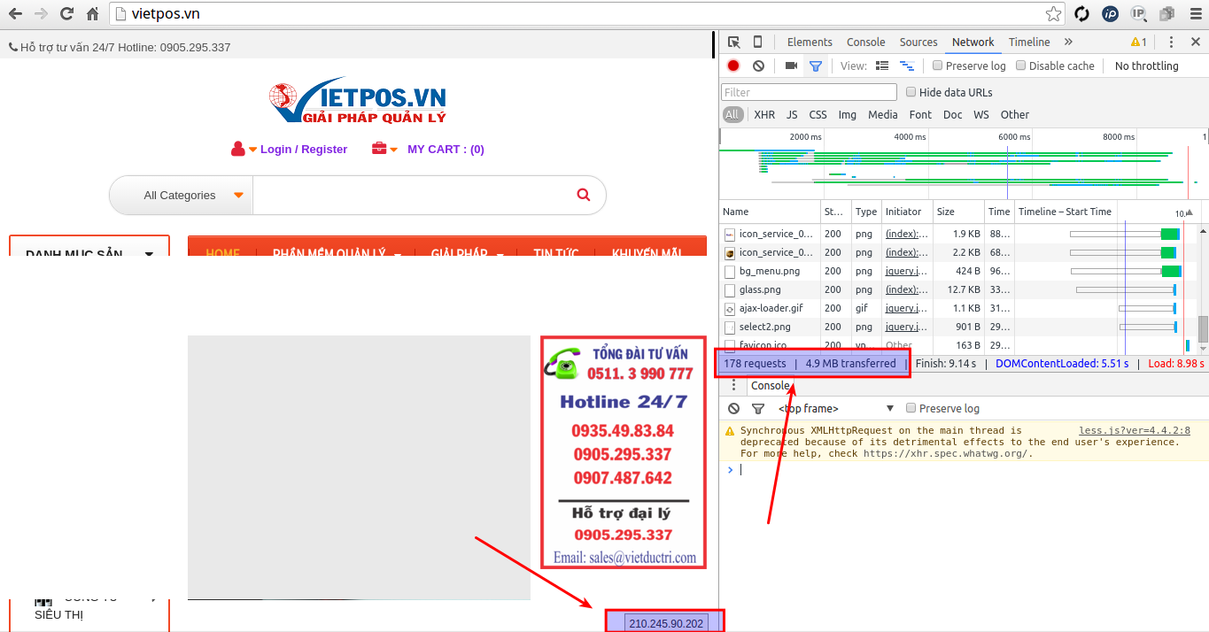Image resolution: width=1209 pixels, height=632 pixels.
Task: Toggle the overview waterfall view icon
Action: click(x=907, y=66)
